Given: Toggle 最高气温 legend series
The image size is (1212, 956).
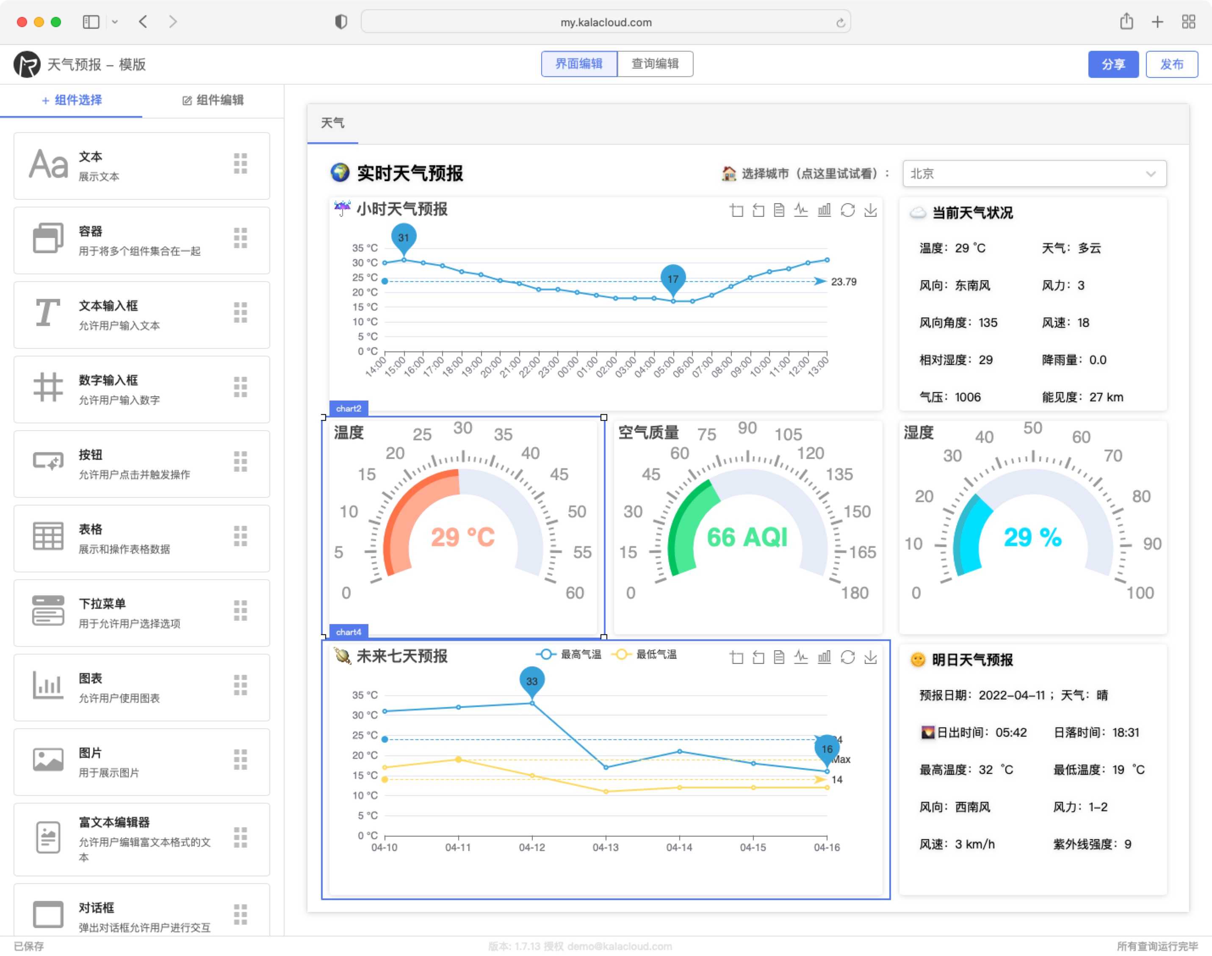Looking at the screenshot, I should tap(568, 654).
